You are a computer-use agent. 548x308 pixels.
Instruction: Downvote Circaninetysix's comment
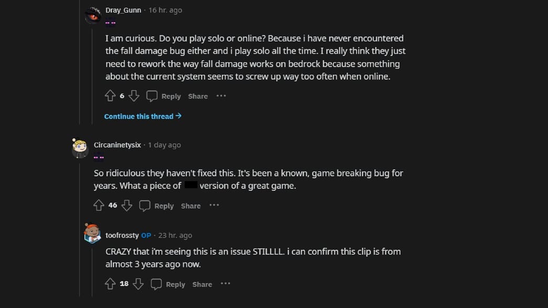126,205
